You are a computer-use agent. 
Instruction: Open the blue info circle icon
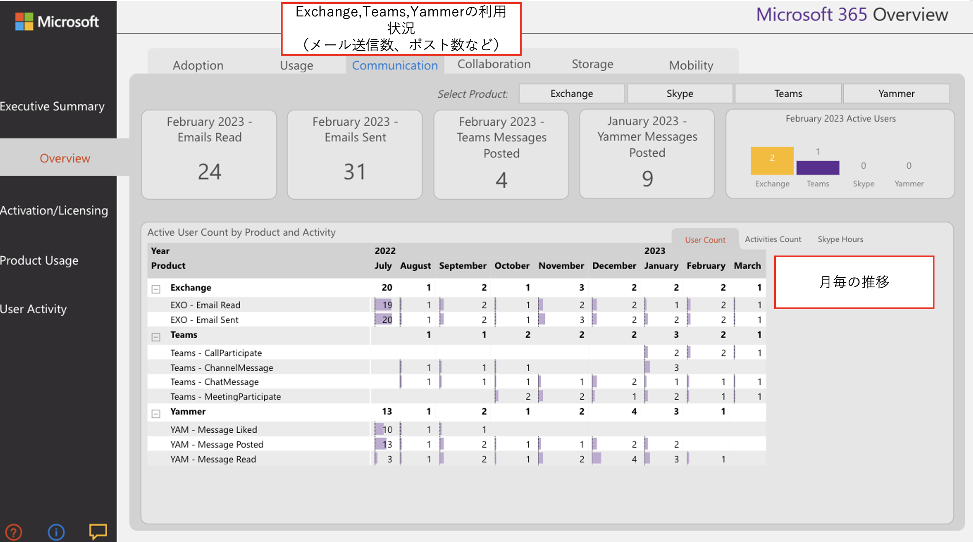[x=56, y=532]
